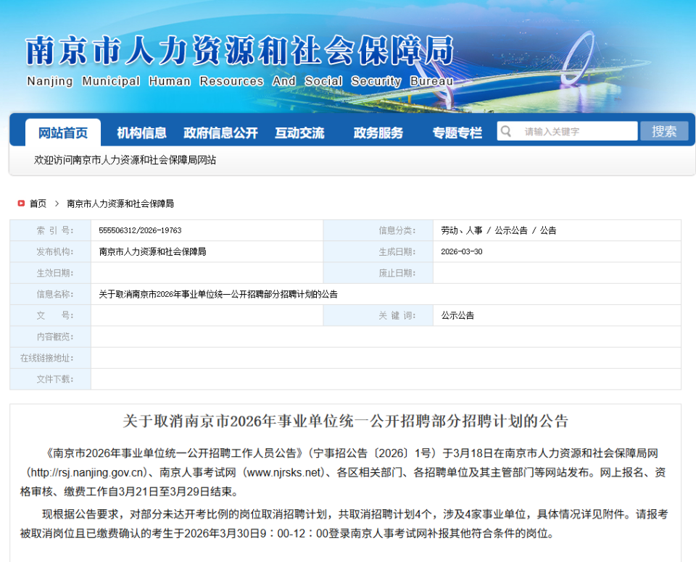Click the announcement title 关于取消南京市2026年事业单位公告
This screenshot has height=562, width=696.
(348, 421)
